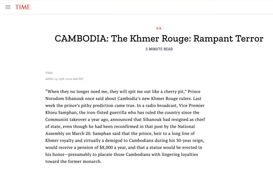Click "cherry pit" in the first line
Viewport: 273px width, 169px height.
pos(174,91)
